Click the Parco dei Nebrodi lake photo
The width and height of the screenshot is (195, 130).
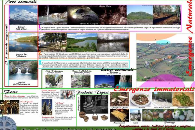[23, 42]
